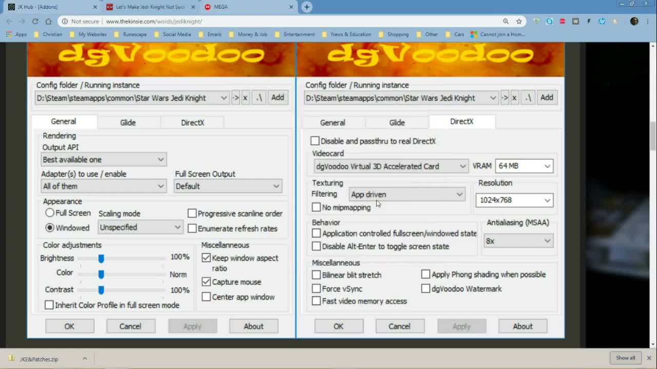
Task: Open the gray W extension icon
Action: point(575,21)
